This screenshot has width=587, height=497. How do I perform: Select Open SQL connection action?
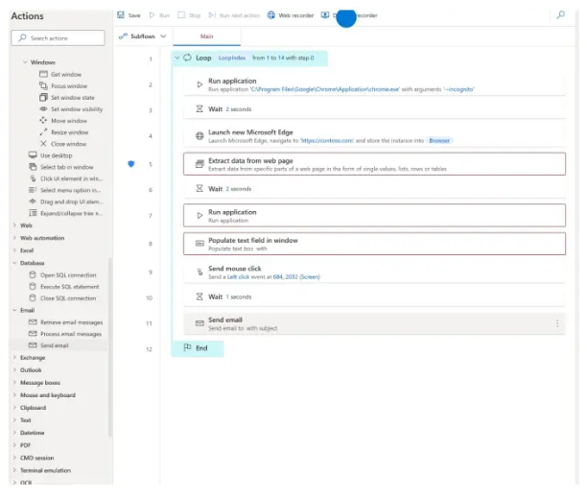point(67,274)
